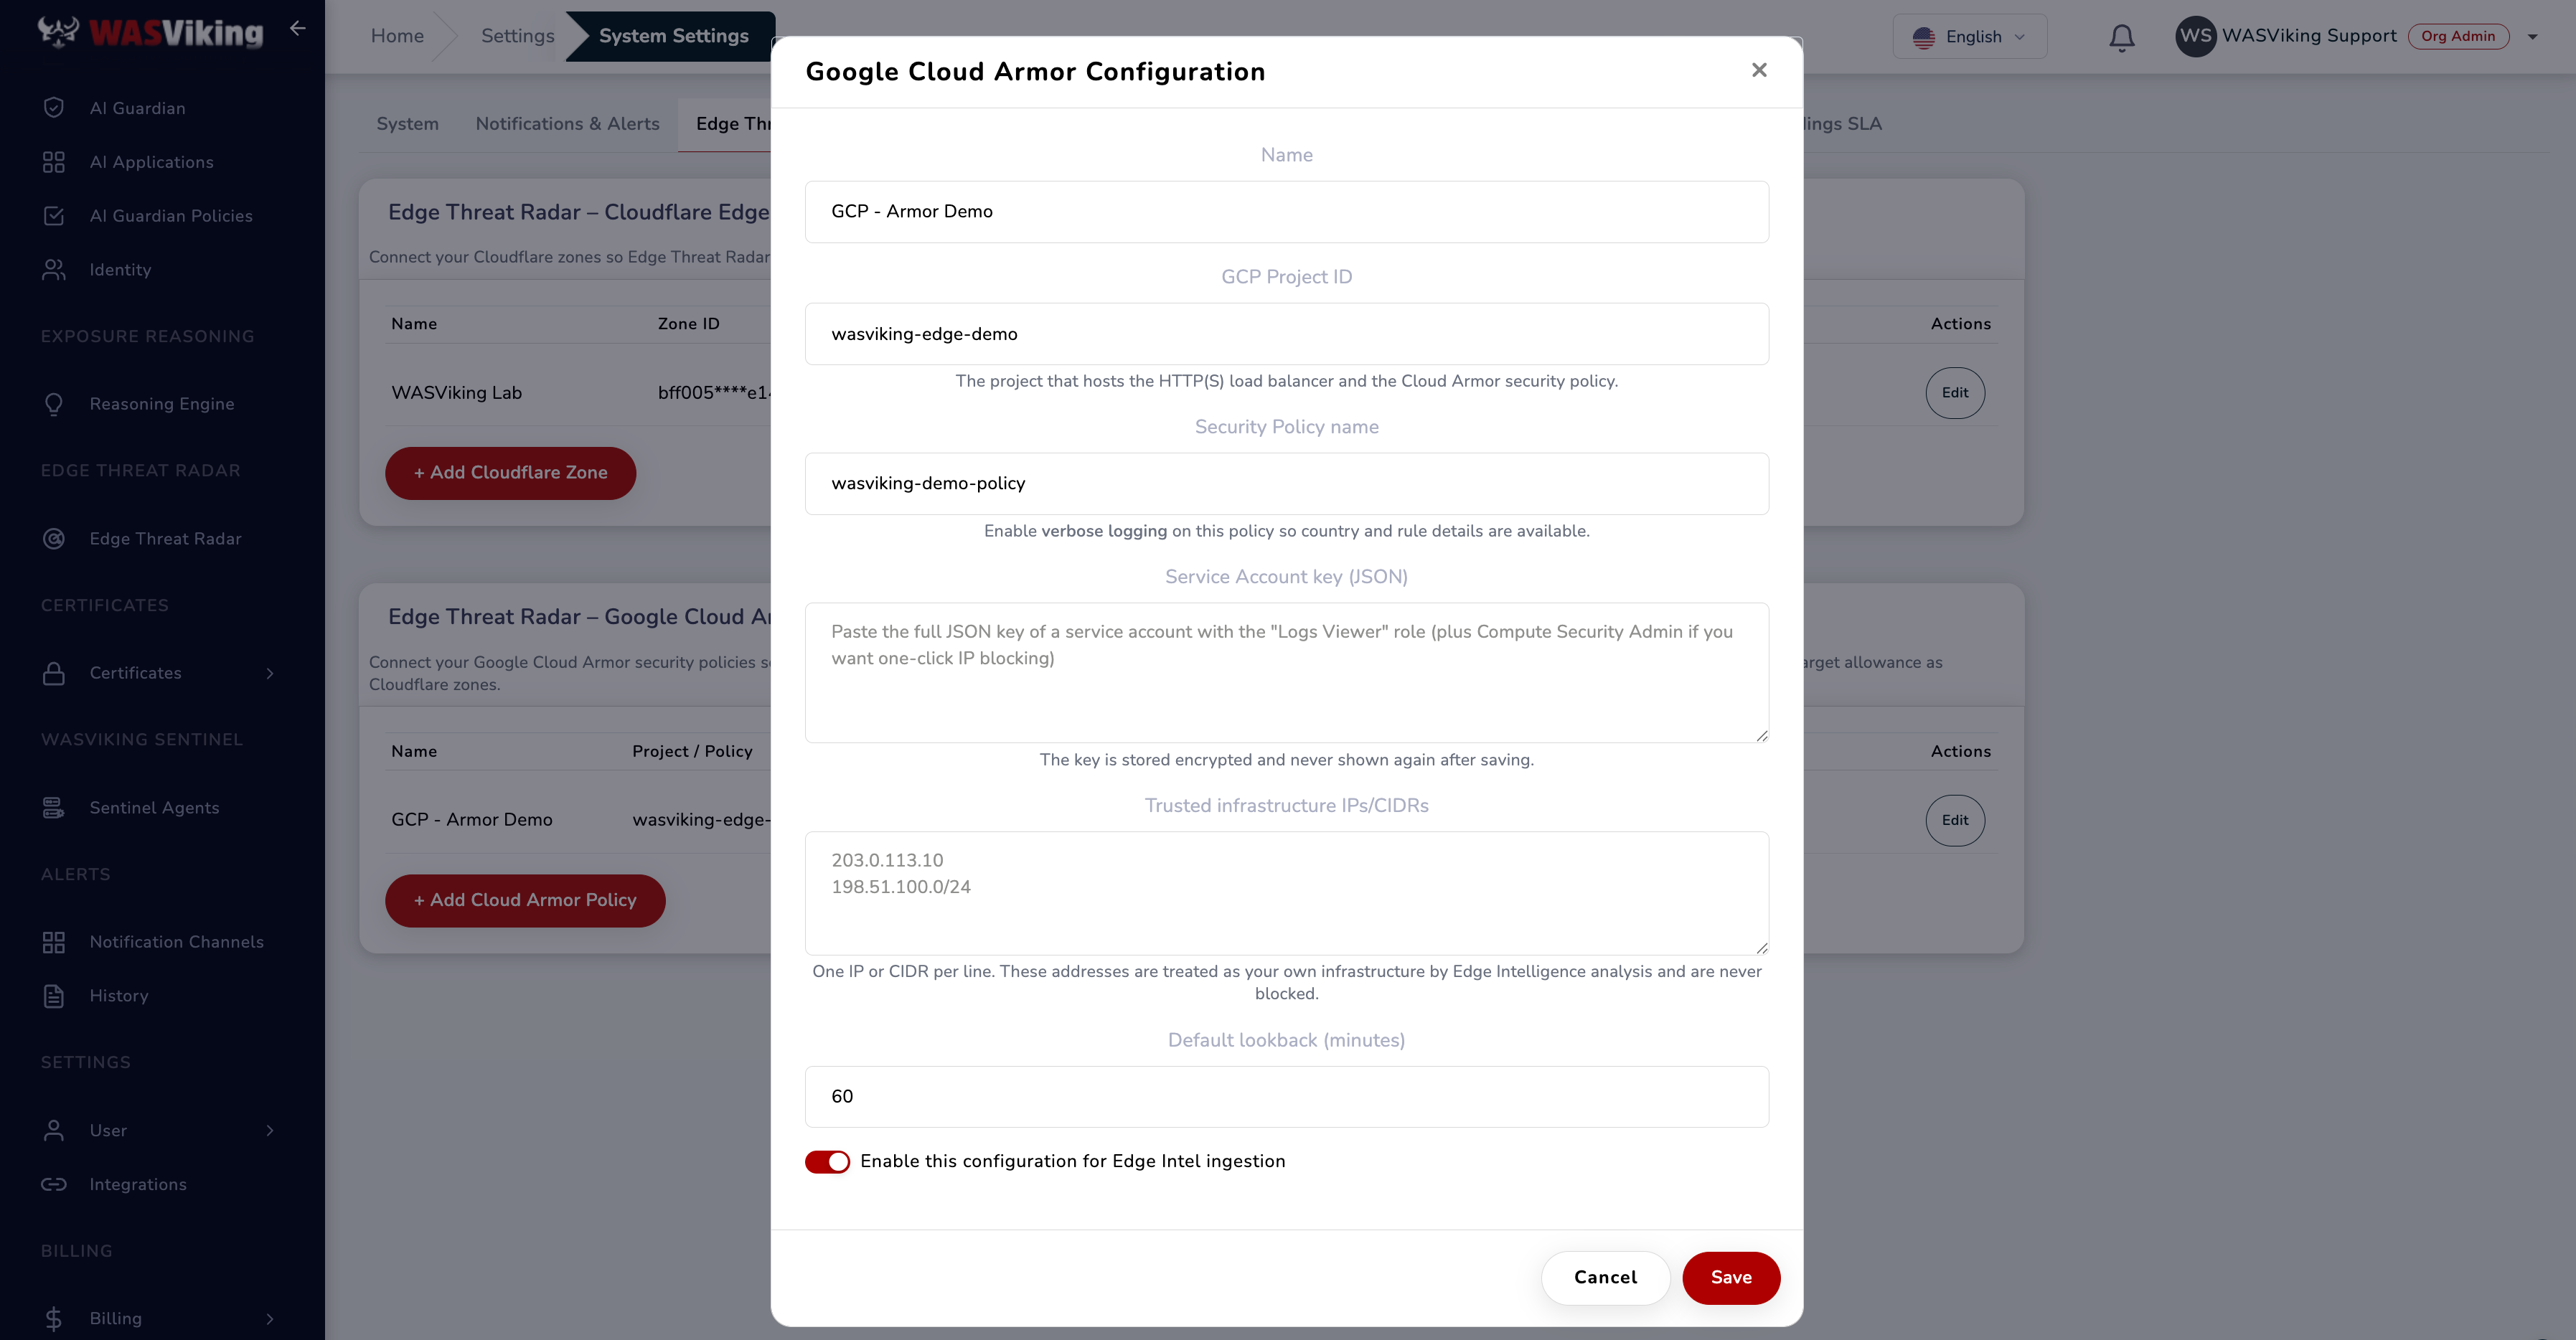The width and height of the screenshot is (2576, 1340).
Task: Click the User person icon
Action: (54, 1130)
